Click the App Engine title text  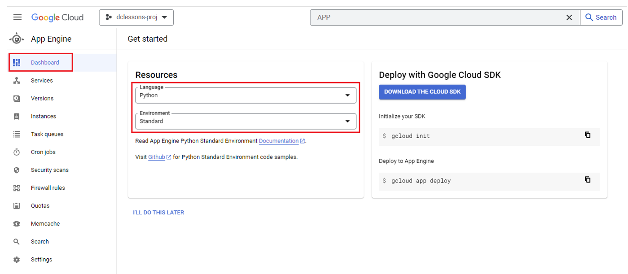pyautogui.click(x=51, y=39)
